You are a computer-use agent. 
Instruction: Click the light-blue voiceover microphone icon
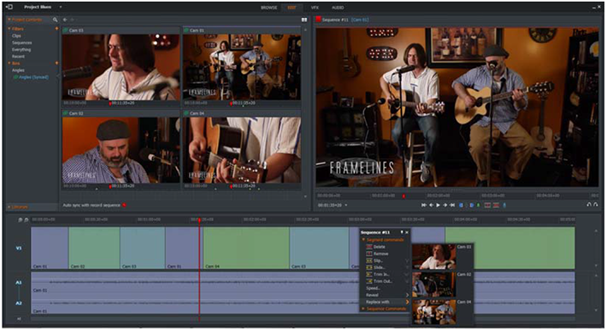click(x=504, y=205)
